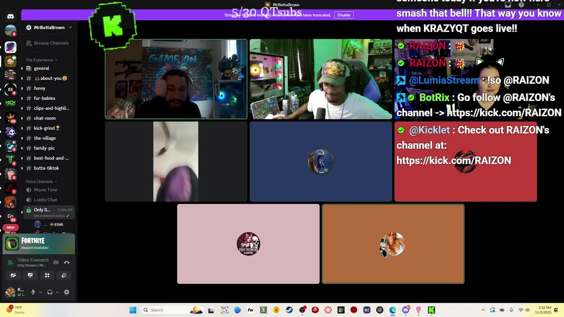The height and width of the screenshot is (317, 564).
Task: Click the NEW unread mentions pill
Action: [11, 228]
